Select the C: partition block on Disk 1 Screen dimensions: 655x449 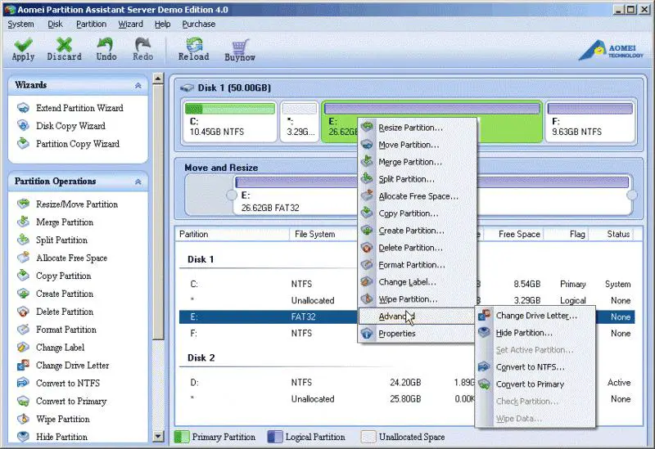pyautogui.click(x=230, y=121)
